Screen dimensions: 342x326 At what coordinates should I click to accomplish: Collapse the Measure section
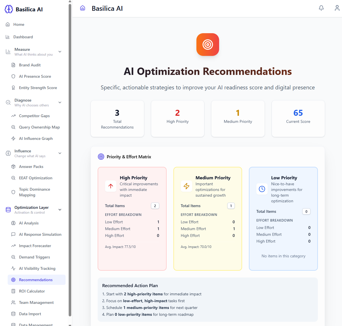pyautogui.click(x=60, y=51)
